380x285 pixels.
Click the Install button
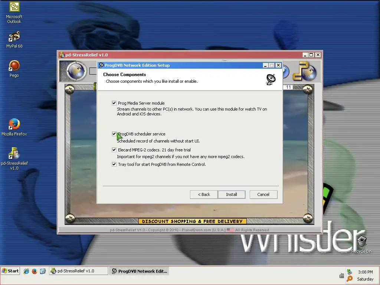coord(232,194)
